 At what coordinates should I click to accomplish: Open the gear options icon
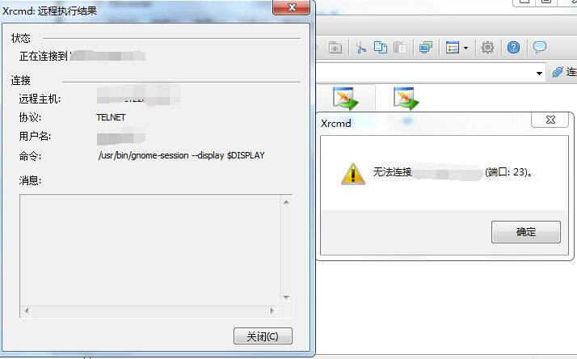coord(487,48)
